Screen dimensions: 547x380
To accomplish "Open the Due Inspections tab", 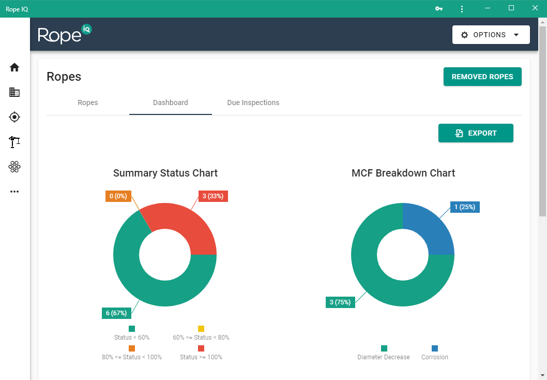I will (253, 103).
